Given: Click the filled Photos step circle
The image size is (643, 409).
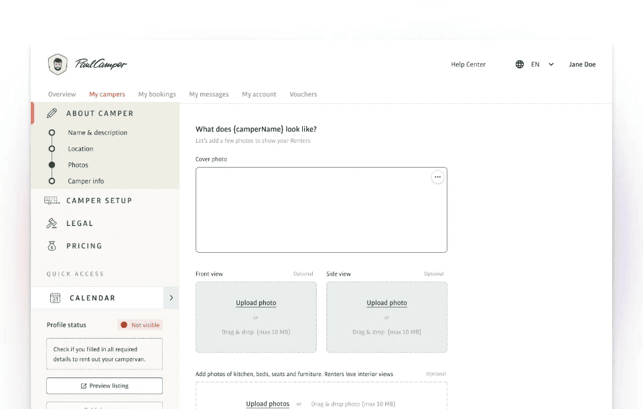Looking at the screenshot, I should (x=52, y=165).
